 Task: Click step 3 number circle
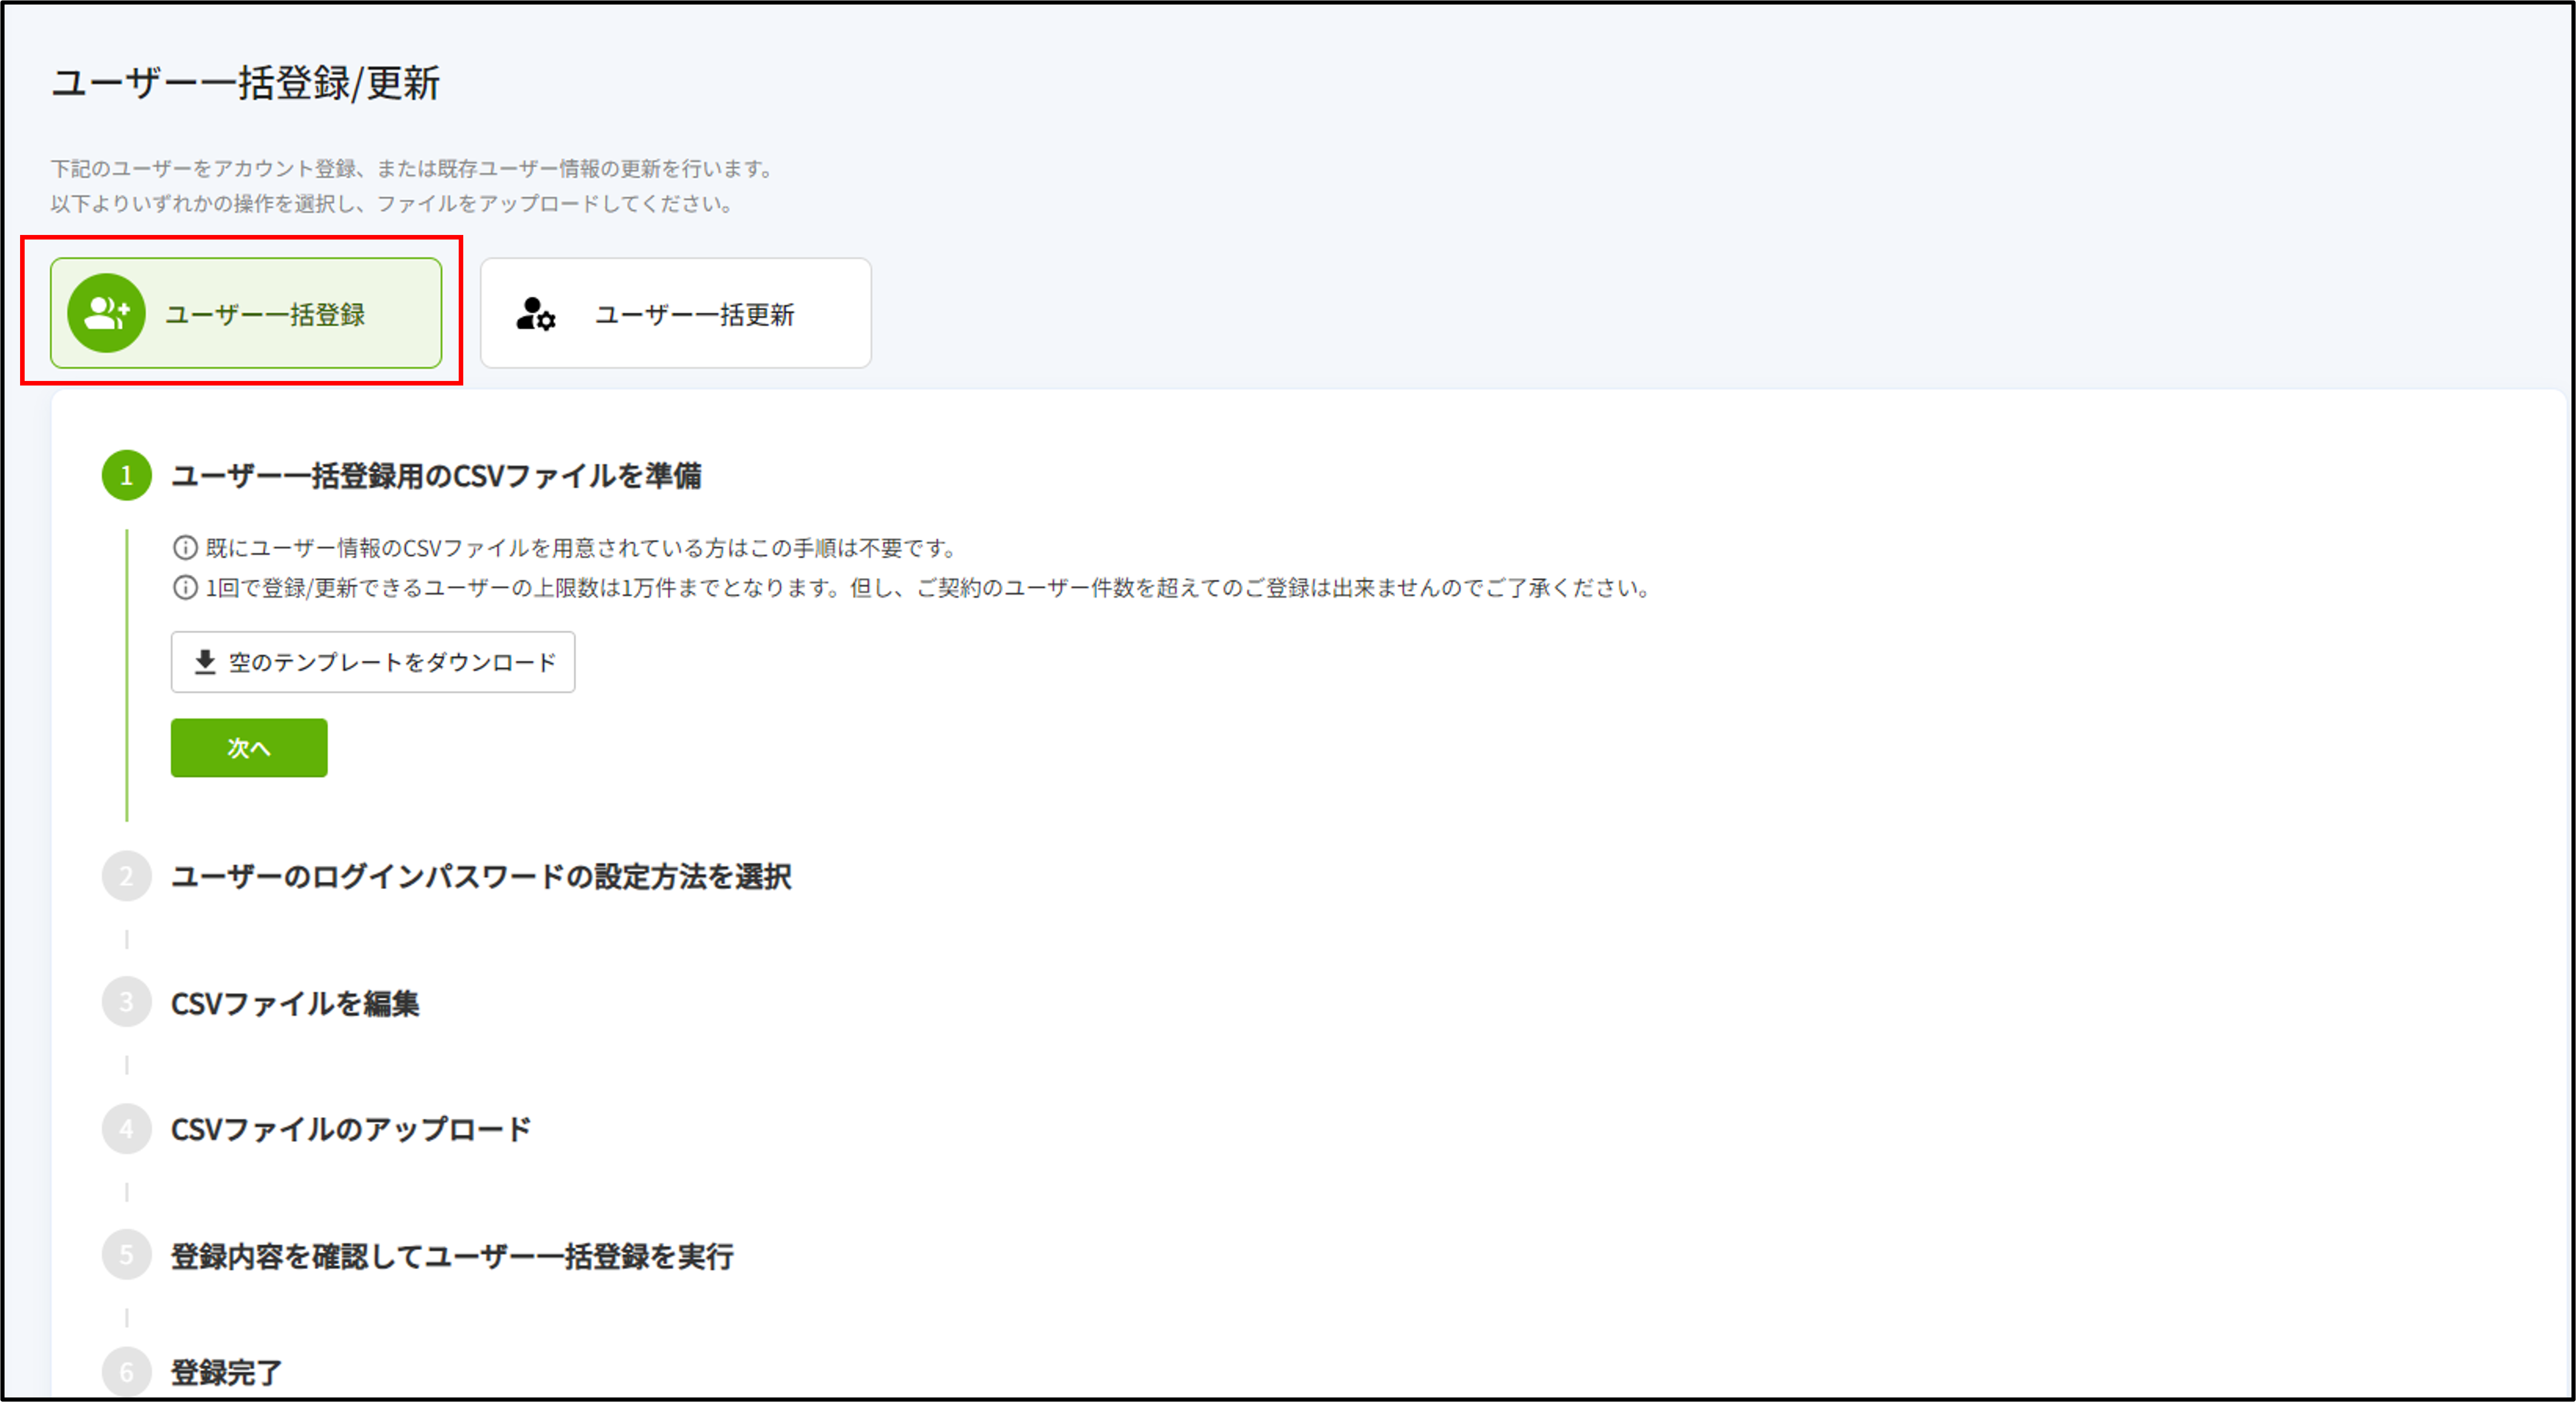(x=127, y=1002)
